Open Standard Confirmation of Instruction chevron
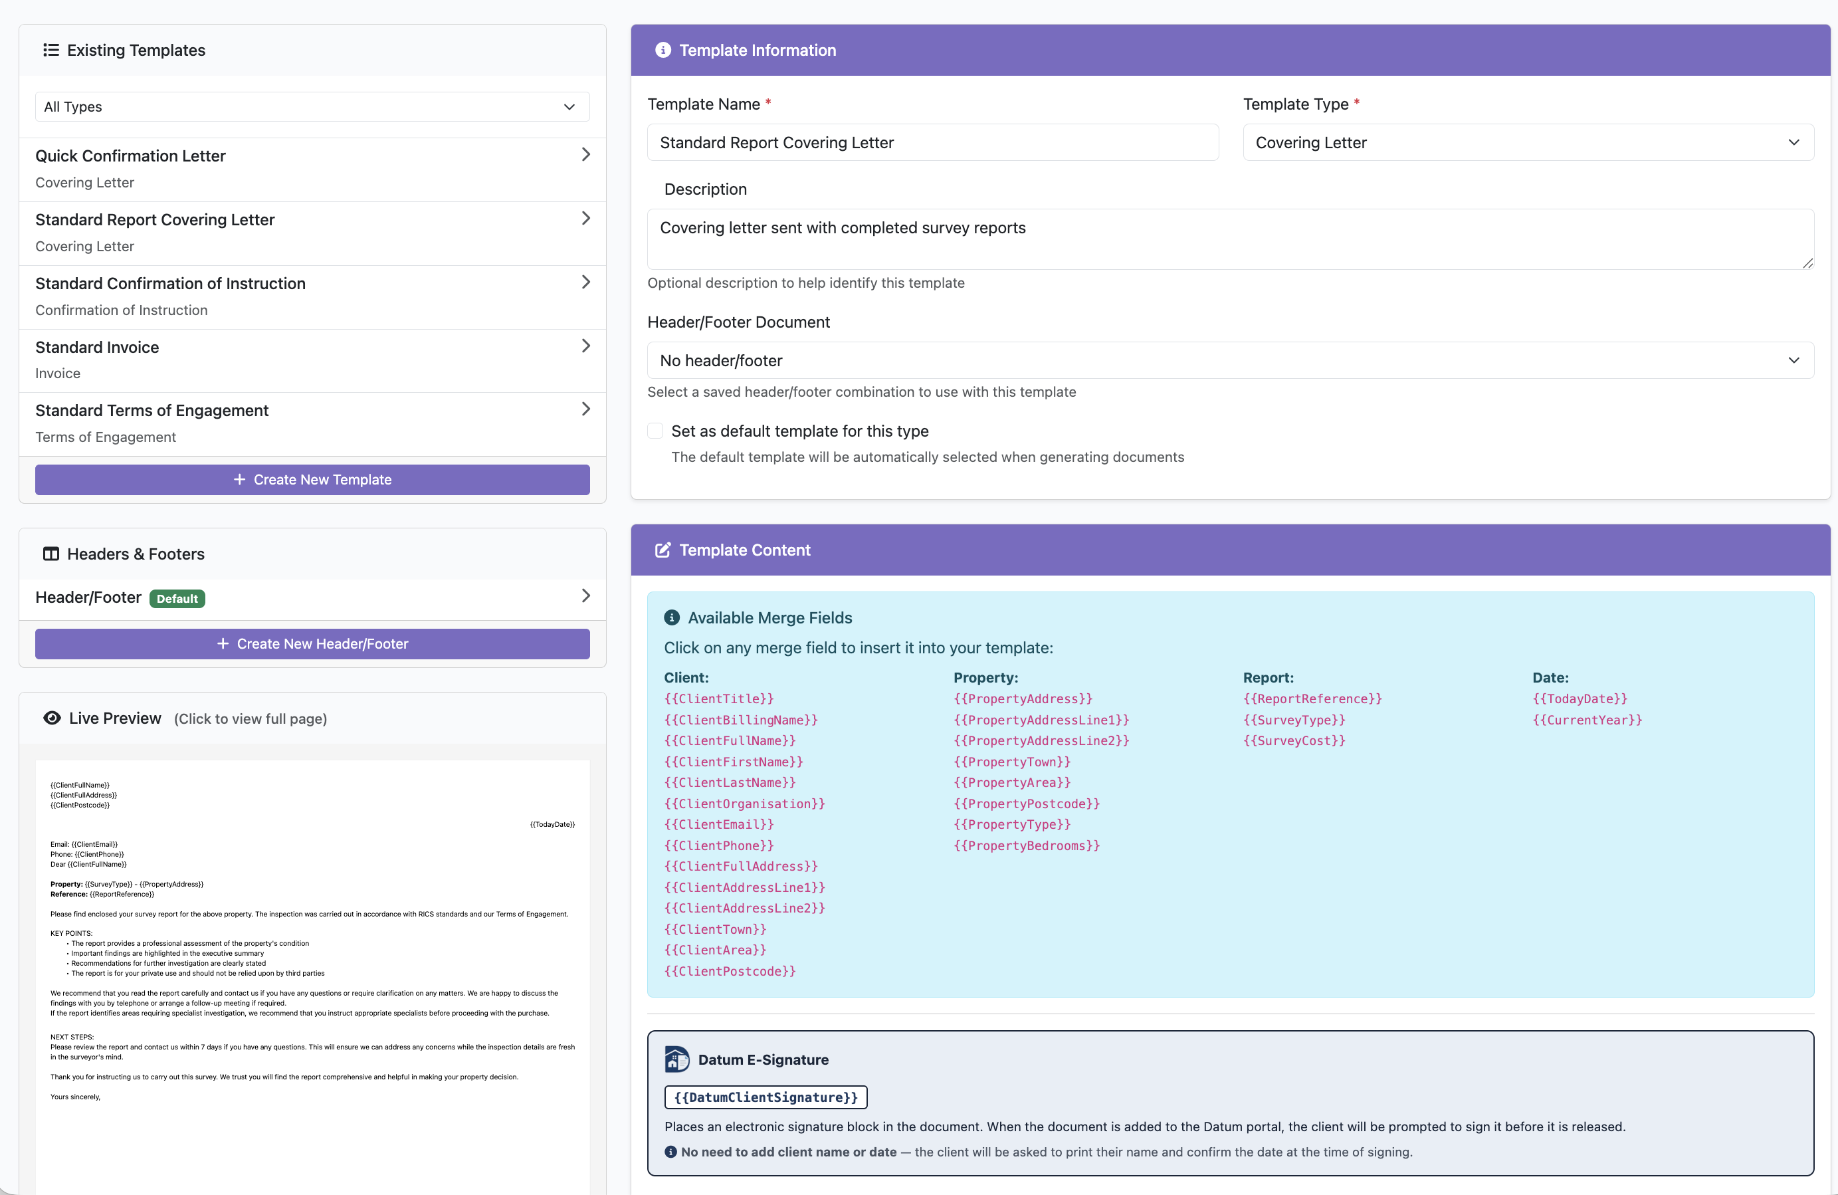This screenshot has height=1195, width=1838. 585,282
